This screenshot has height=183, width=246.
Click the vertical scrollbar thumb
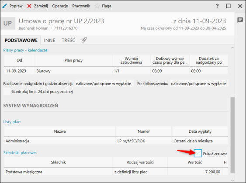[x=232, y=135]
